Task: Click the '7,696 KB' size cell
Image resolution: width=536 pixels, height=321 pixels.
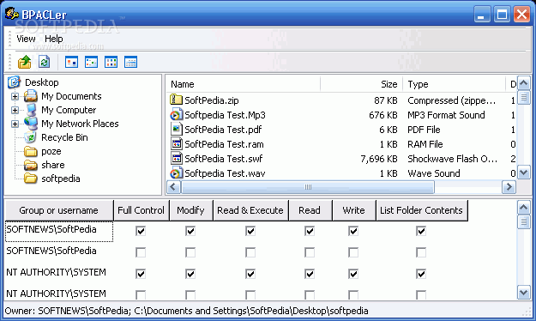Action: click(379, 159)
